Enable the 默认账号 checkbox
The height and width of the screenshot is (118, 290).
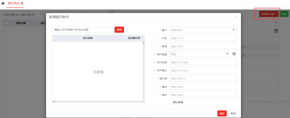(x=171, y=102)
